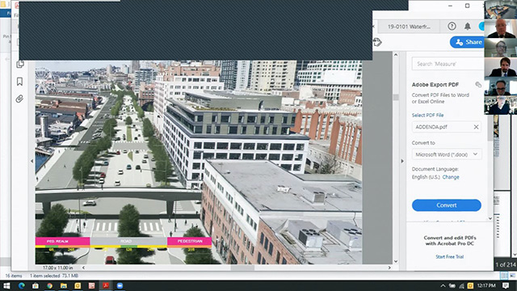517x291 pixels.
Task: Click horizontal scrollbar left arrow
Action: click(83, 268)
